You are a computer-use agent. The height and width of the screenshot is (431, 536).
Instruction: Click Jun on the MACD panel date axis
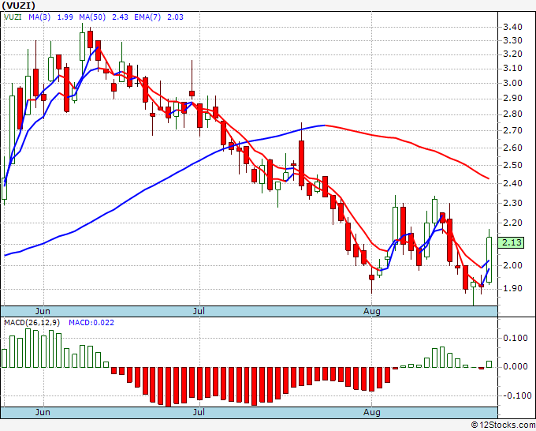[43, 412]
